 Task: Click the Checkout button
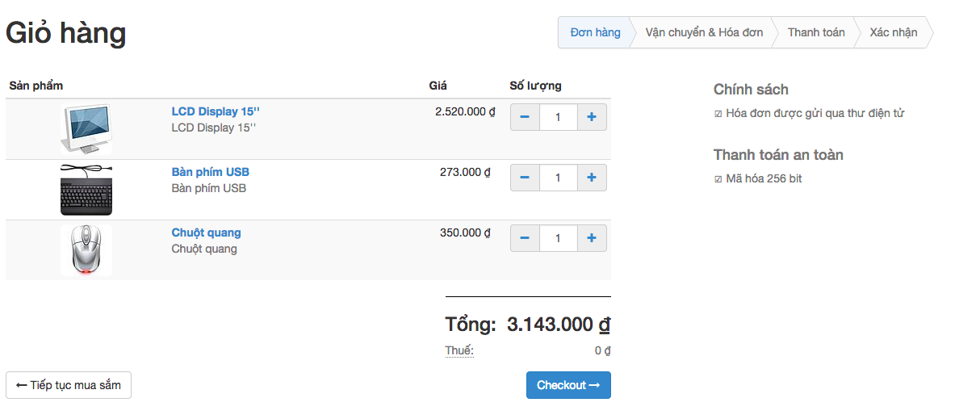pos(568,385)
